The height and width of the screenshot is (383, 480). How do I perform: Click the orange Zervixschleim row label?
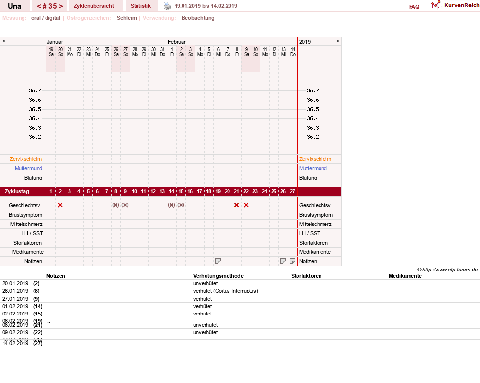point(26,159)
